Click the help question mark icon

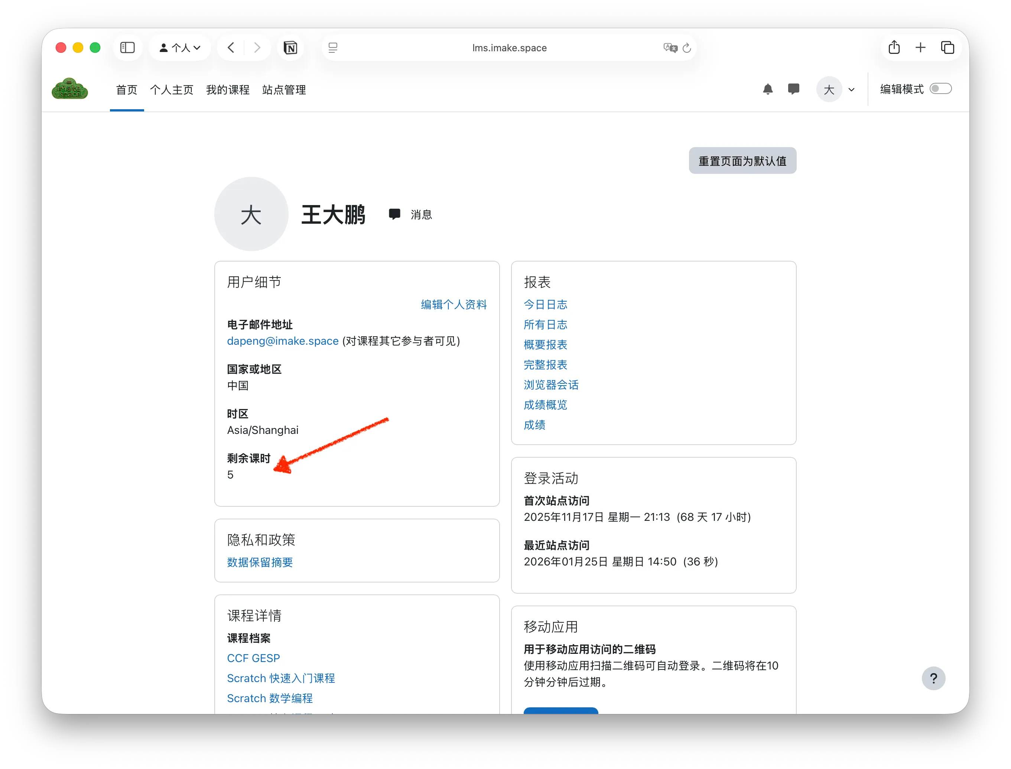click(934, 678)
